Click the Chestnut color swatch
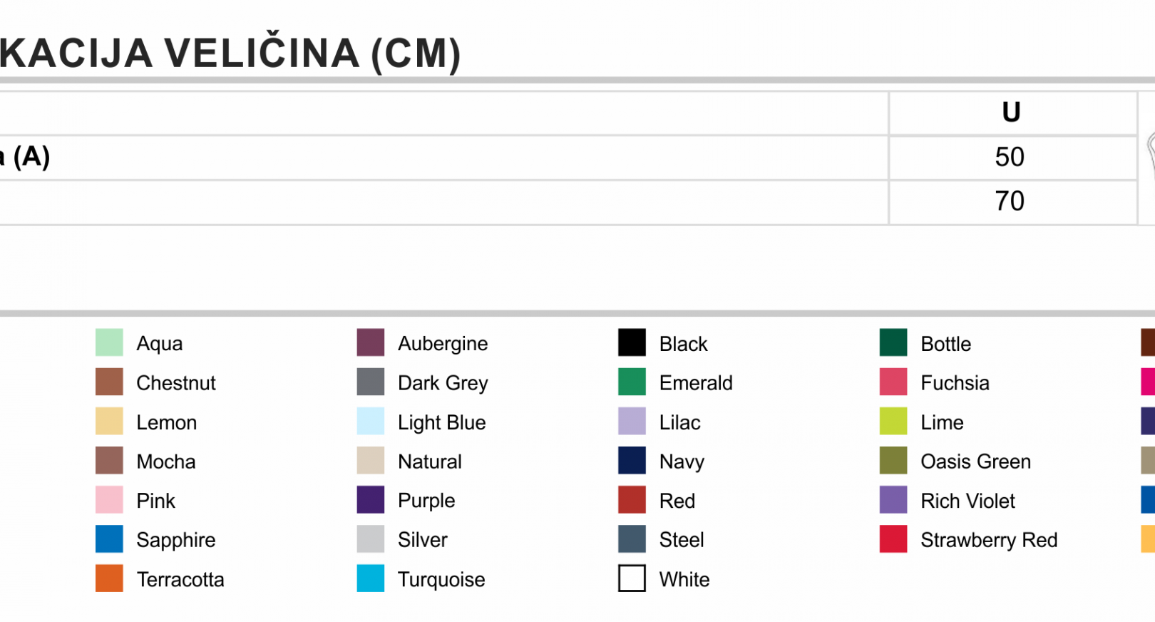 (x=109, y=382)
